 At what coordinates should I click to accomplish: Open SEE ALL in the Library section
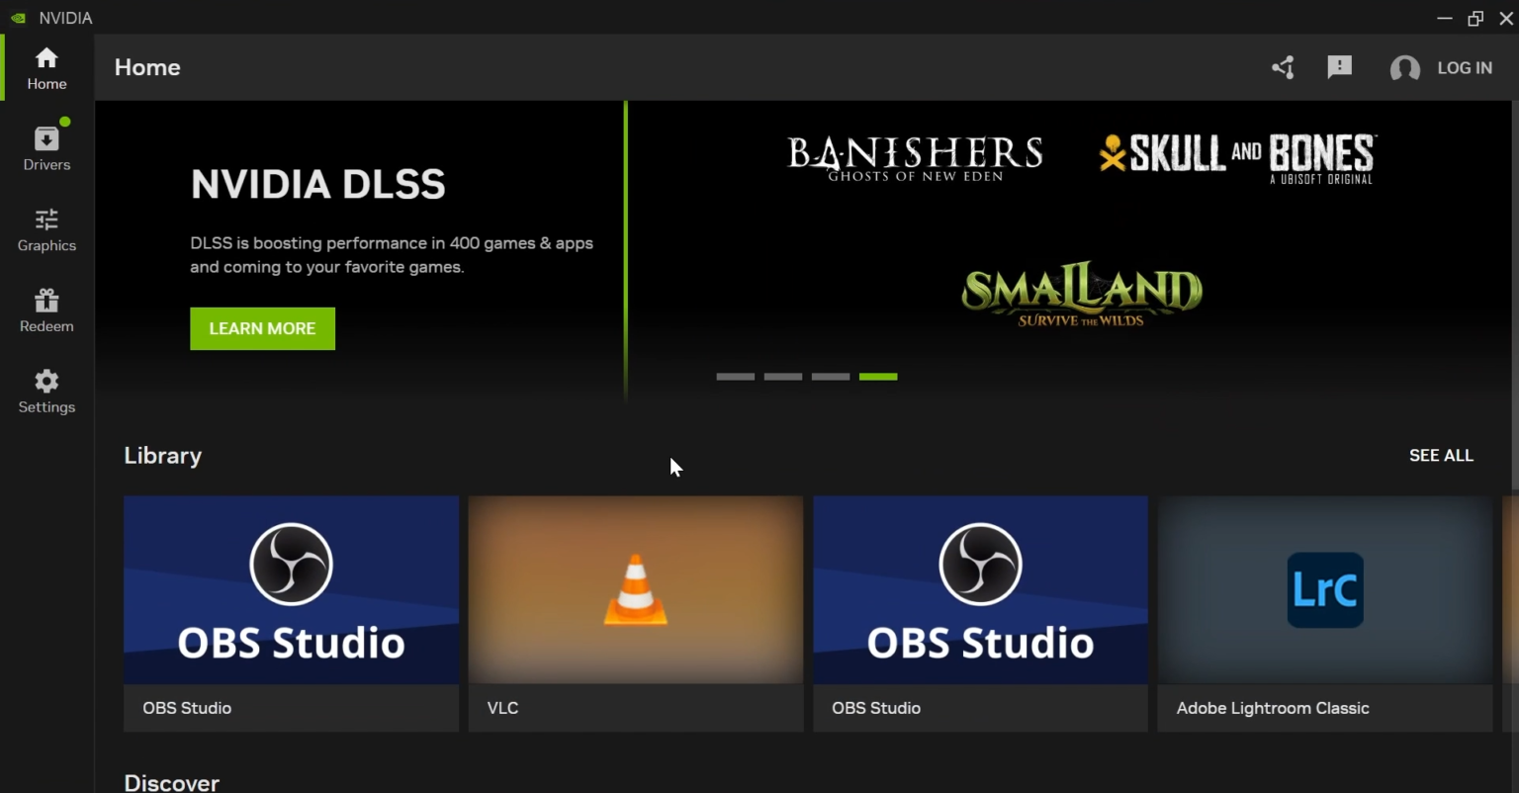click(1441, 456)
